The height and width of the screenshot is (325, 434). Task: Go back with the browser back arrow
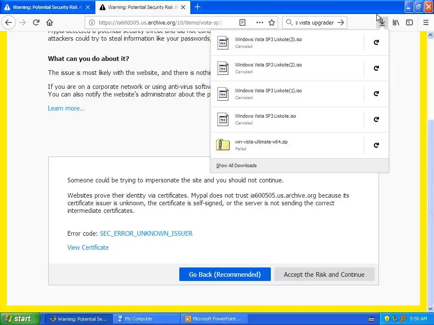click(8, 22)
